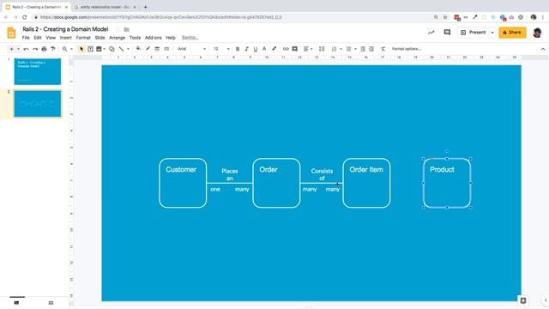Select the Line tool
The height and width of the screenshot is (309, 549).
[x=122, y=49]
